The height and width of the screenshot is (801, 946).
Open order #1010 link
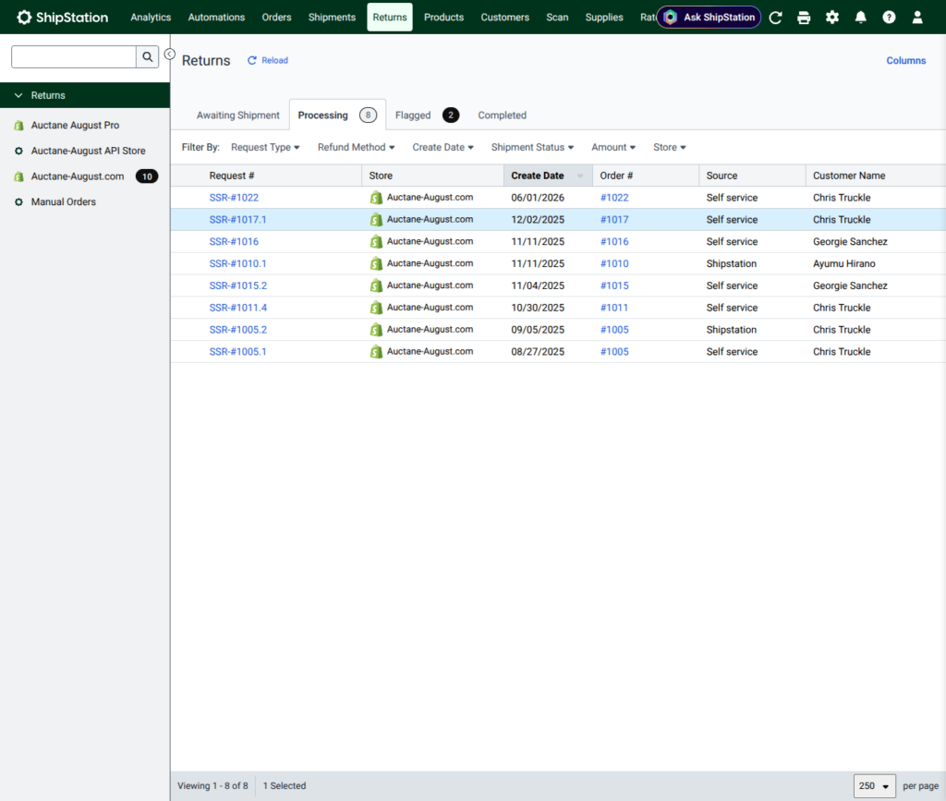click(x=614, y=263)
